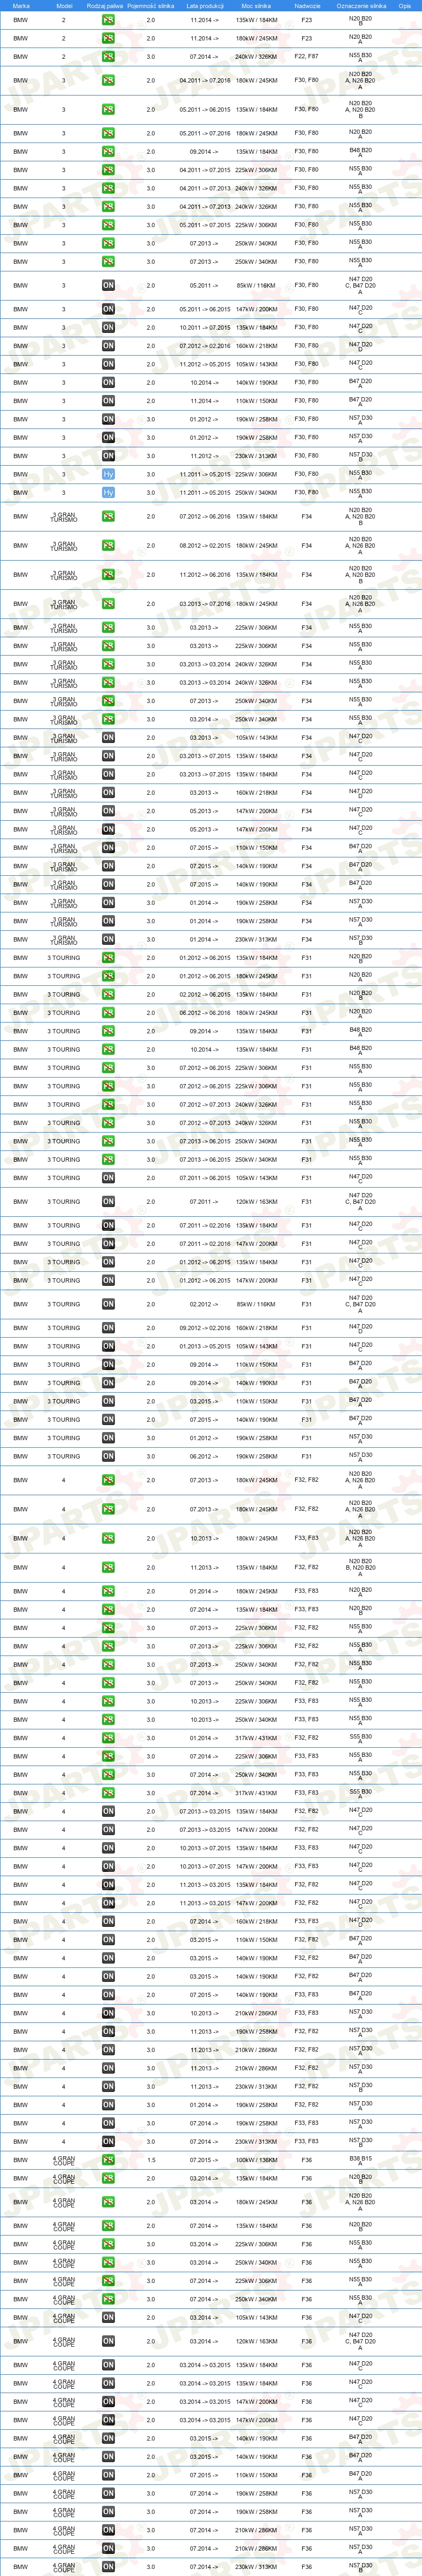
Task: Click the 03.2013 -> 07.2016 production years cell
Action: [204, 604]
